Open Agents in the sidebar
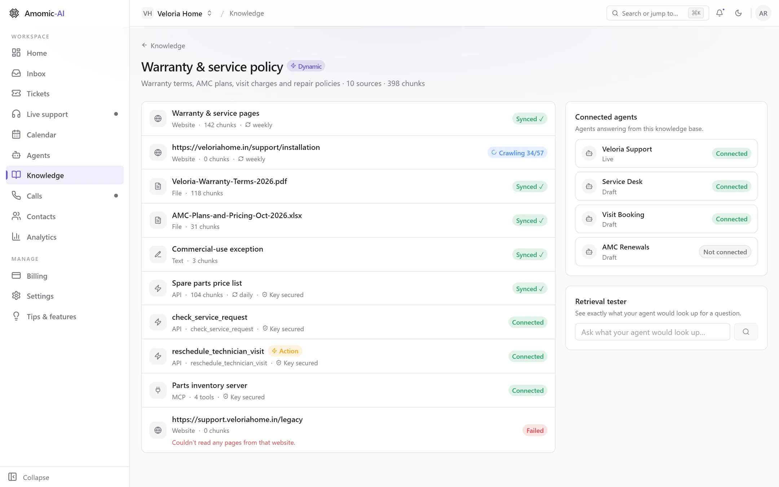The image size is (779, 487). 65,155
